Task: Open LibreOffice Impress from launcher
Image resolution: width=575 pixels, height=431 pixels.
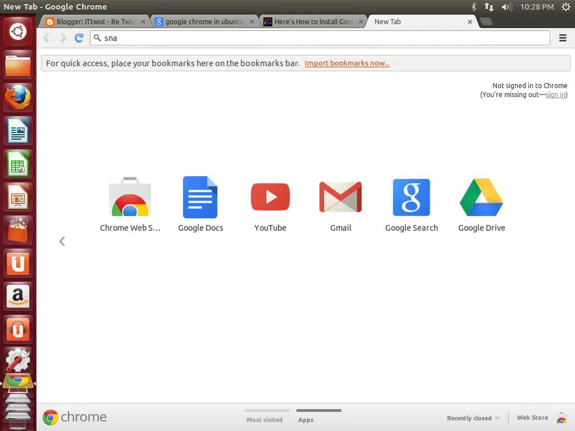Action: click(18, 197)
